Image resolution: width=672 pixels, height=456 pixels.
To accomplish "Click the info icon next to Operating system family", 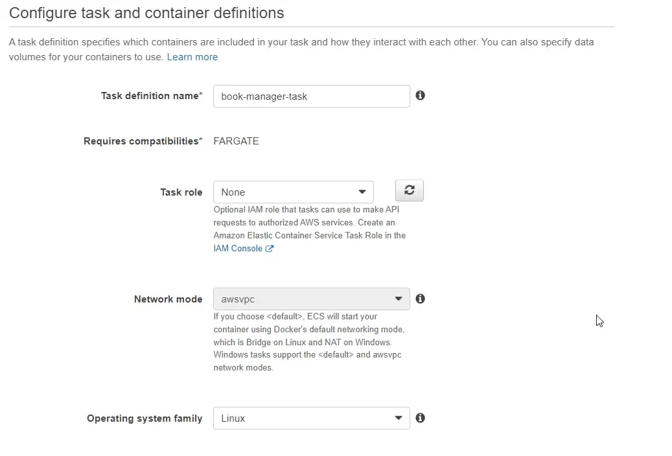I will point(420,418).
